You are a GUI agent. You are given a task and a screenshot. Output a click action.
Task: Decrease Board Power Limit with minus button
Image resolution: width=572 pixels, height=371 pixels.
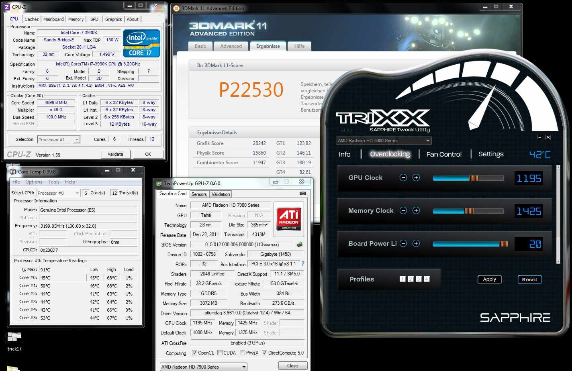click(403, 243)
